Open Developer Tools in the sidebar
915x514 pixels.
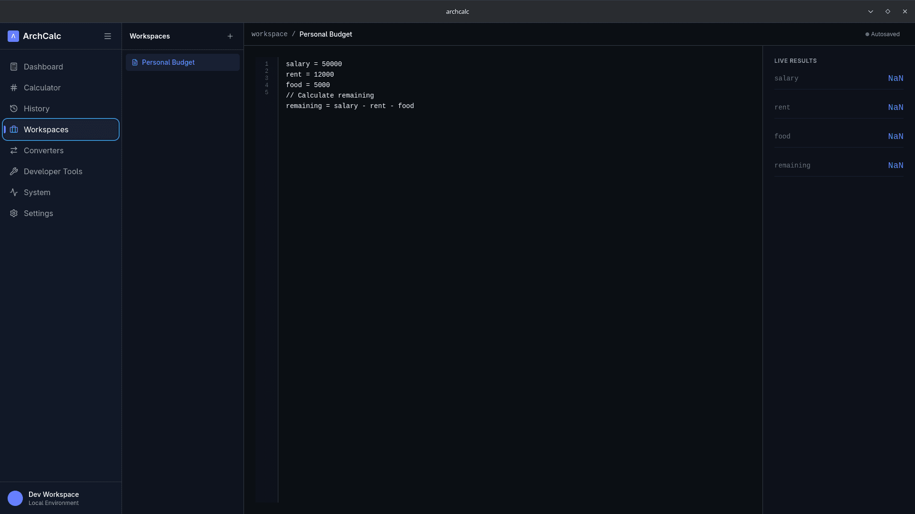pos(61,171)
